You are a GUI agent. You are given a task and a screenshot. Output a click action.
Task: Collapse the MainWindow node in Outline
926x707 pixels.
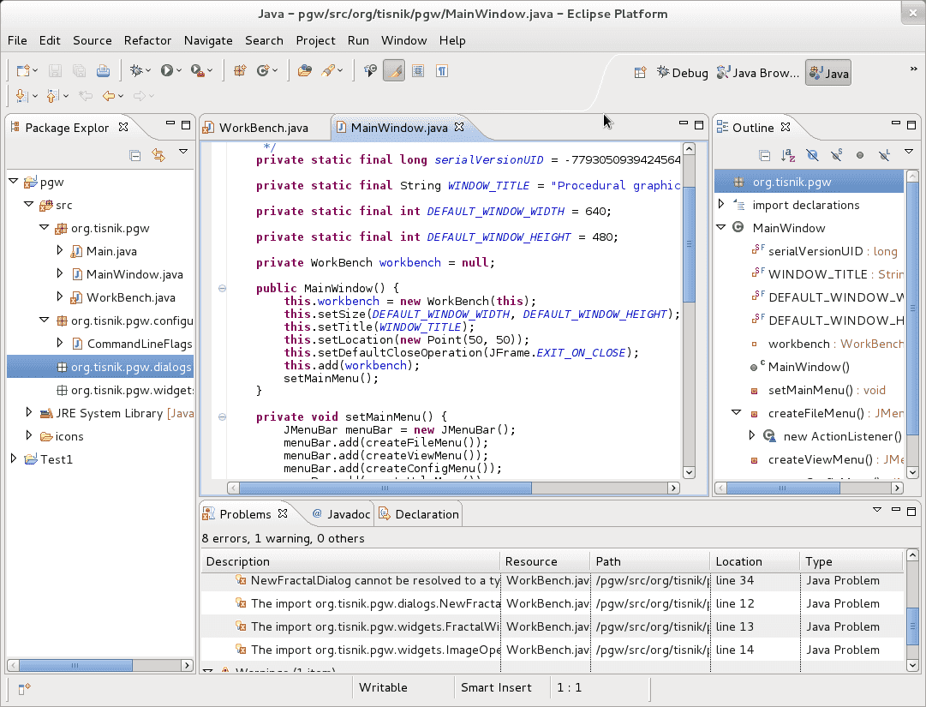720,228
